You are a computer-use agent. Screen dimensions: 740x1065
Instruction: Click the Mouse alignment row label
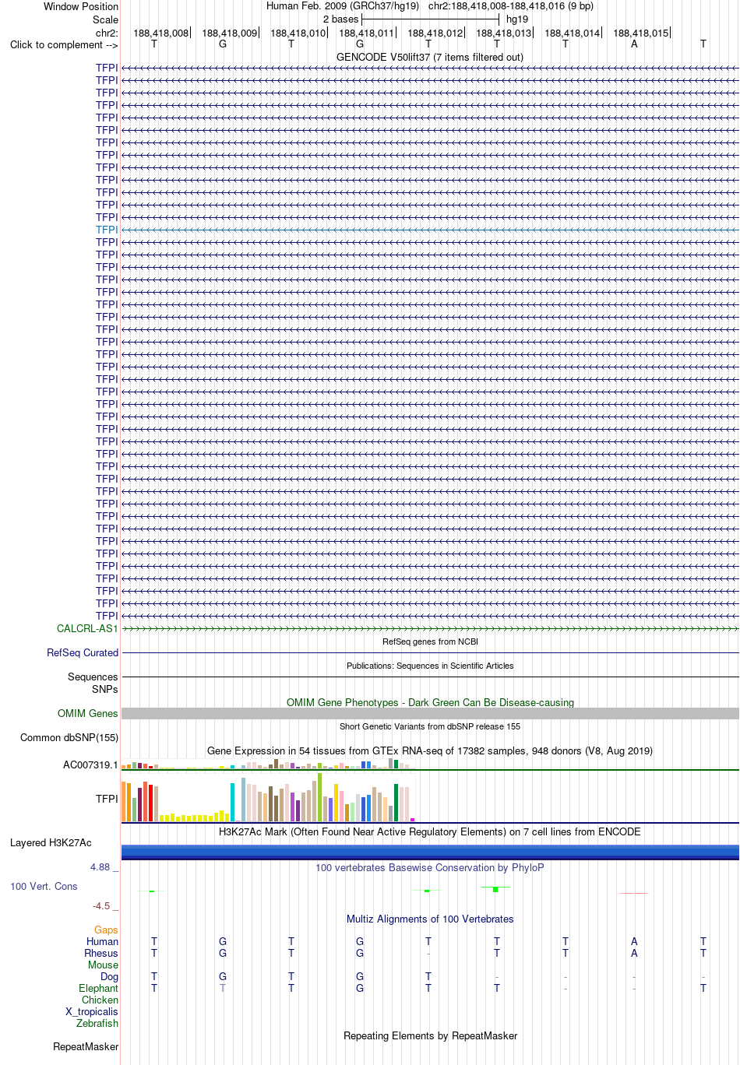(x=103, y=965)
